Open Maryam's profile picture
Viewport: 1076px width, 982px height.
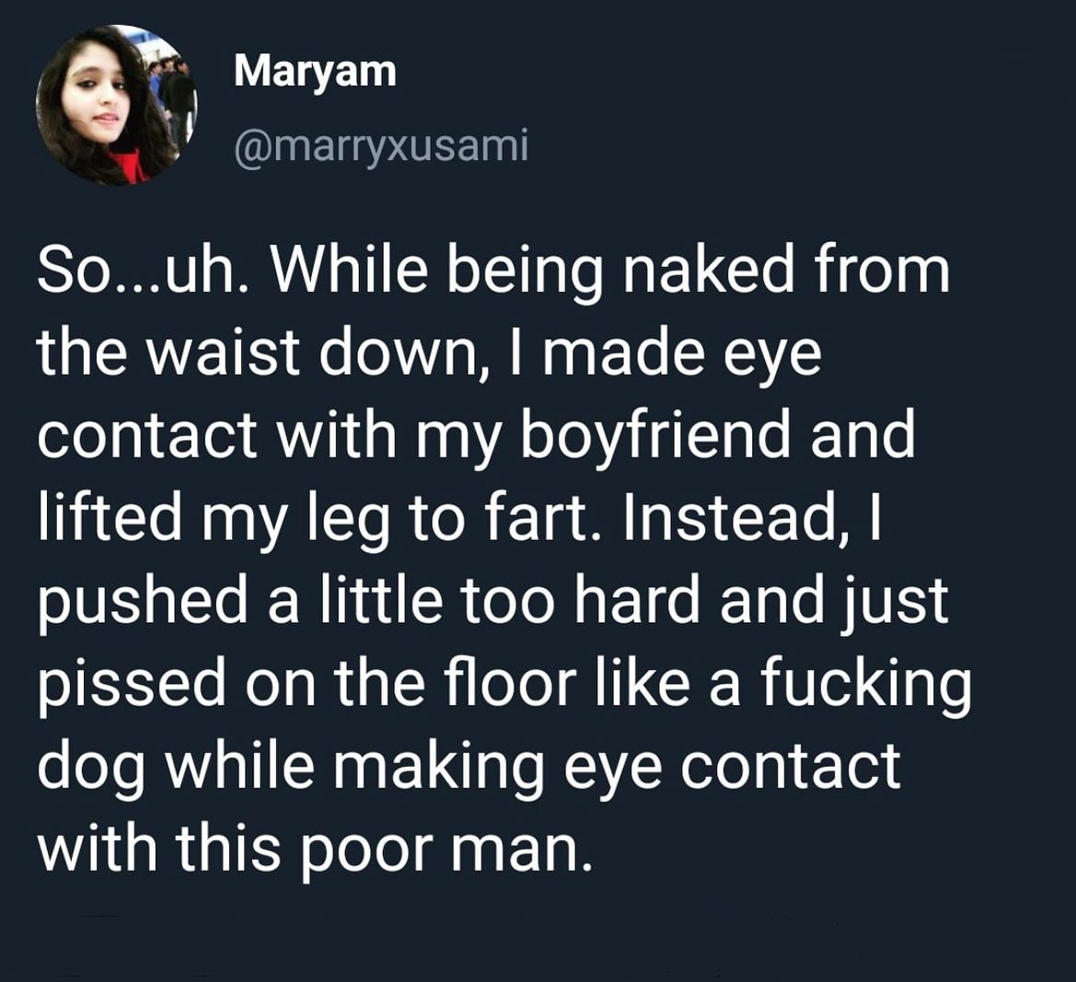(x=116, y=105)
